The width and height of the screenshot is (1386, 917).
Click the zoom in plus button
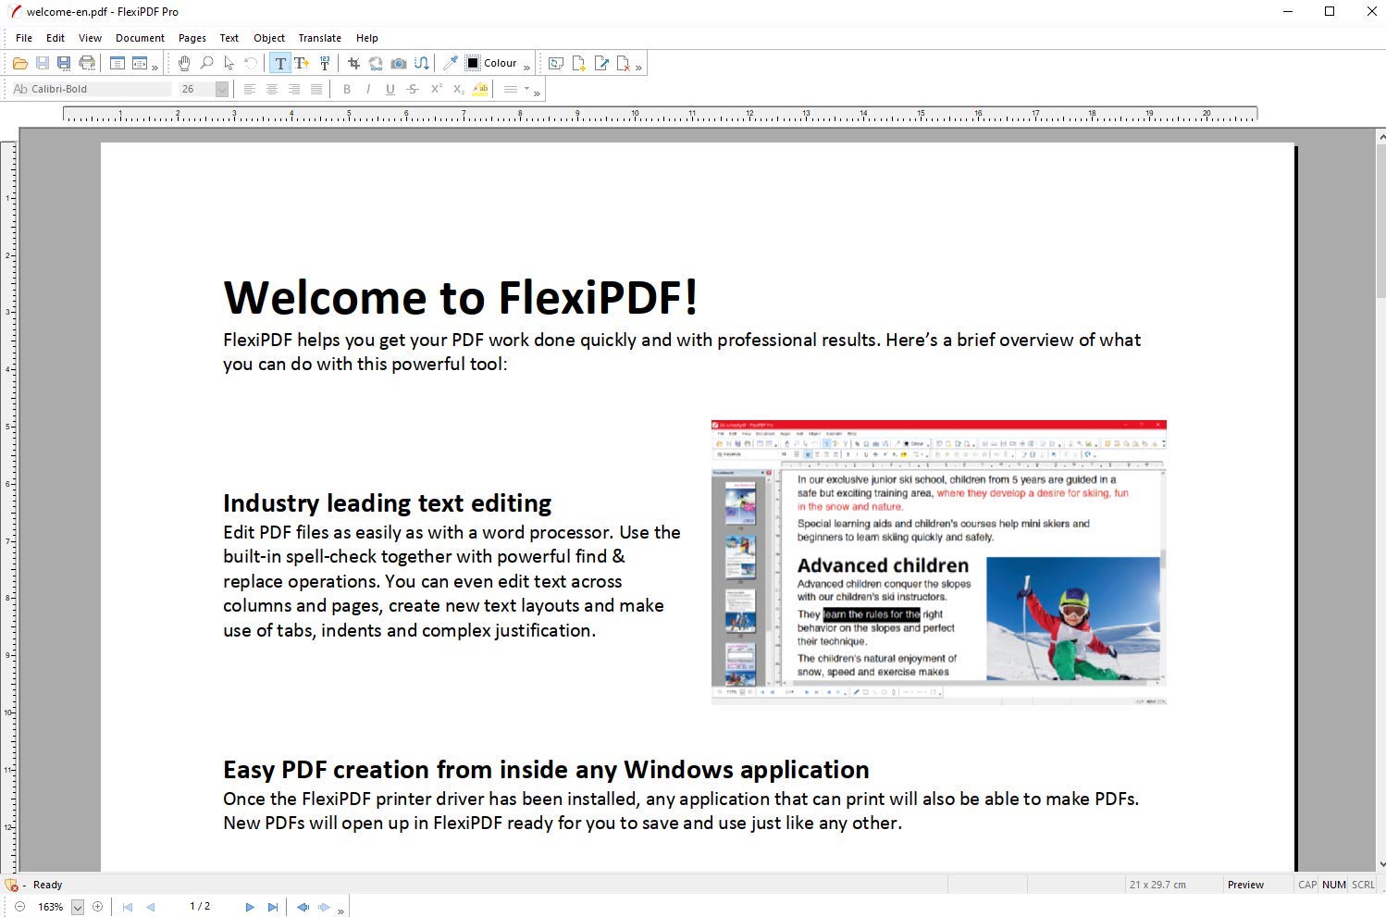click(x=97, y=907)
